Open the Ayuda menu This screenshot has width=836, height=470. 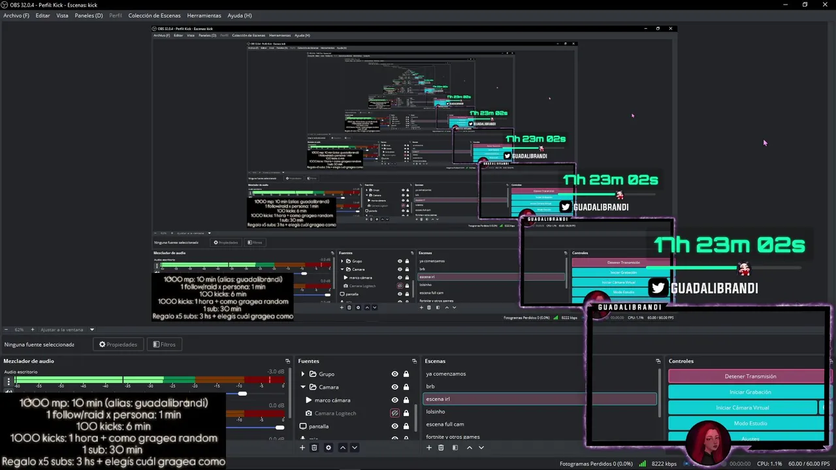(239, 15)
